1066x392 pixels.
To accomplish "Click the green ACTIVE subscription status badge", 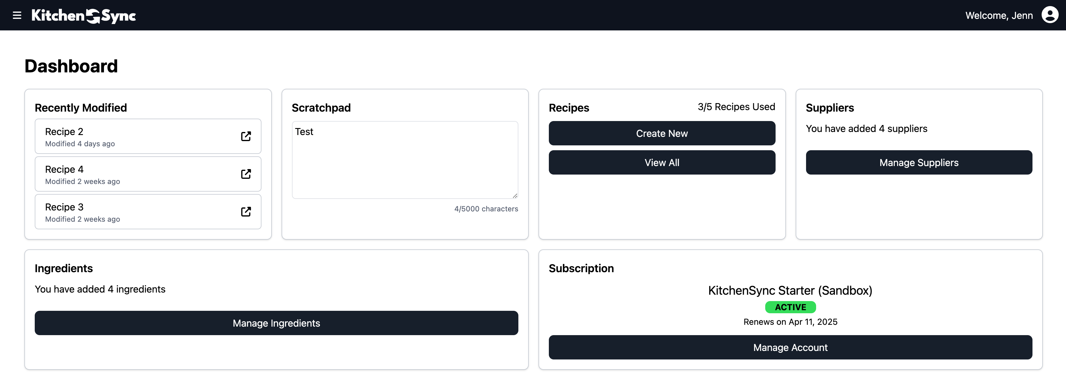I will point(791,307).
